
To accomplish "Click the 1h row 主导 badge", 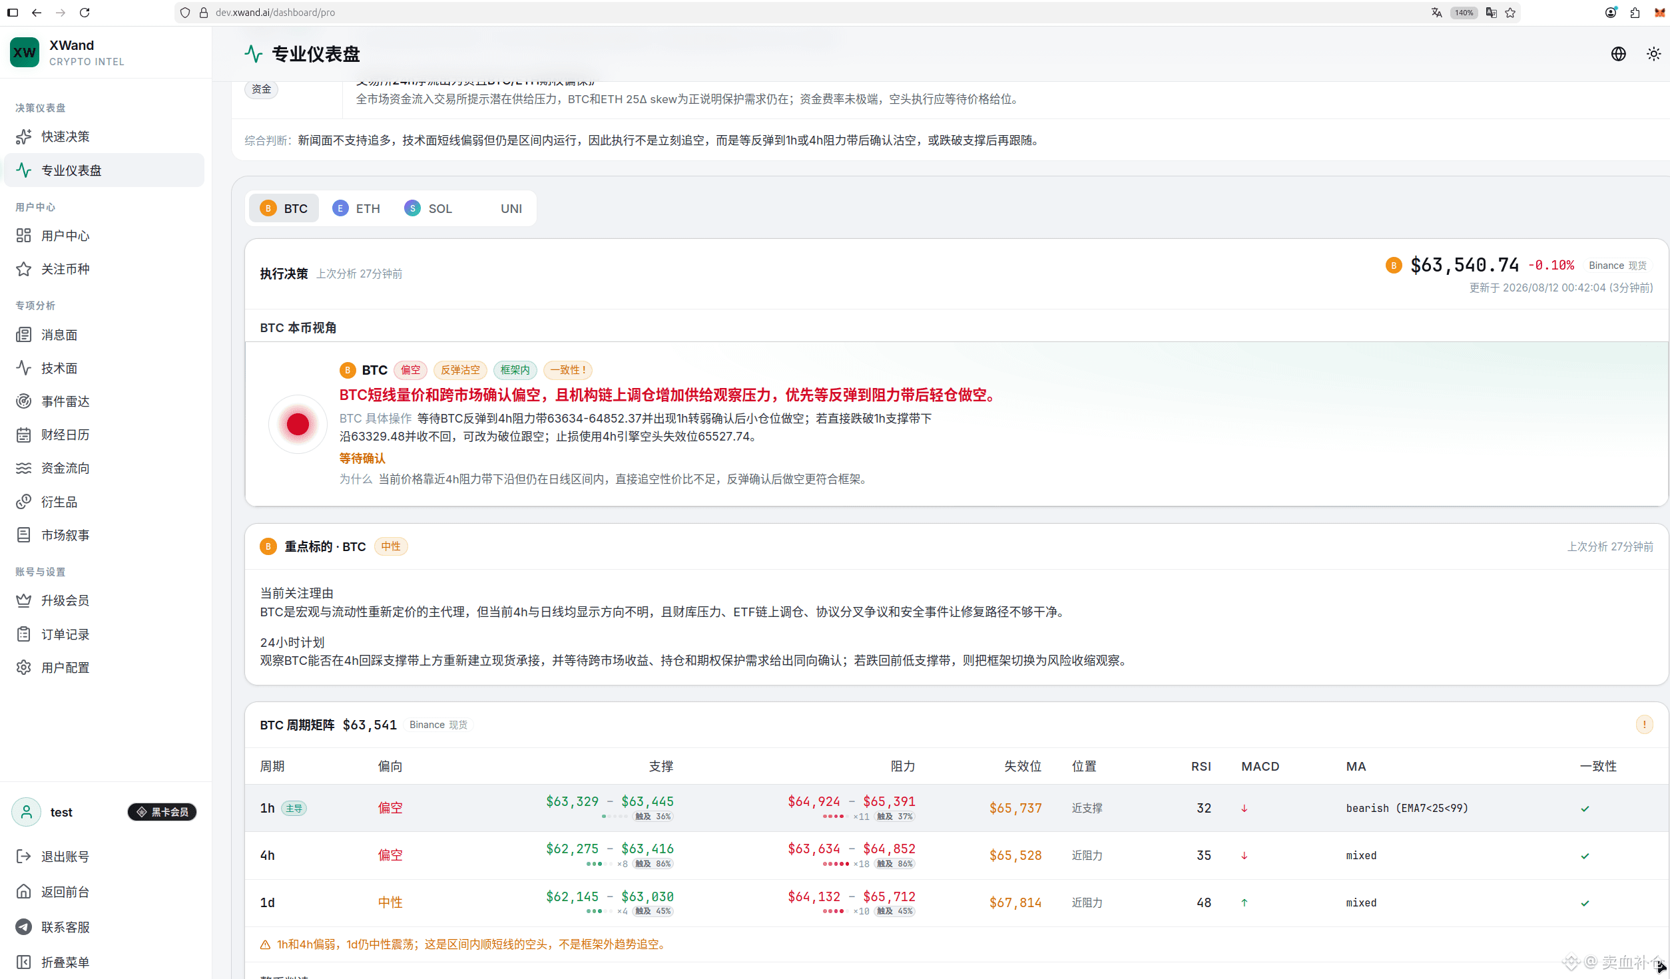I will pyautogui.click(x=294, y=809).
